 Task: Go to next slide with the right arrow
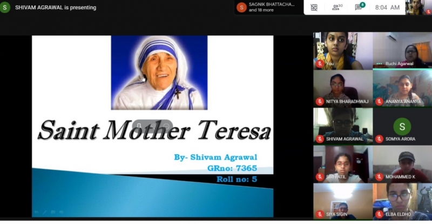click(61, 212)
